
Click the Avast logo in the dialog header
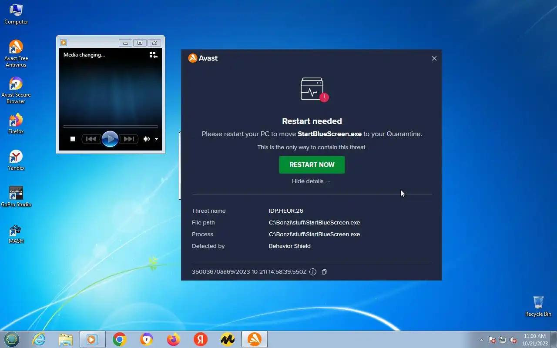(x=203, y=58)
